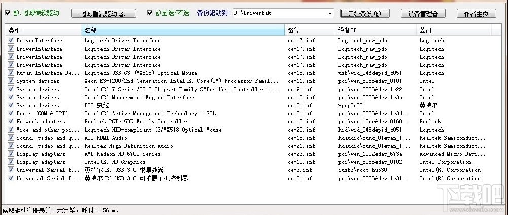Sort by the 公司 column header
Viewport: 508px width, 215px height.
tap(454, 30)
